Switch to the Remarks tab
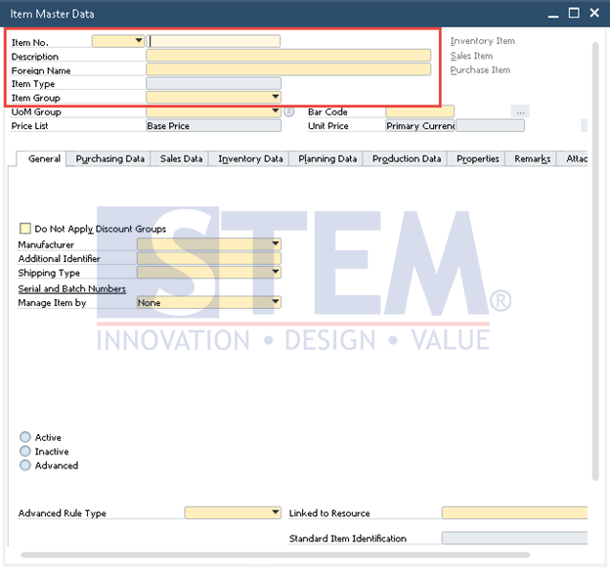610x568 pixels. (531, 158)
